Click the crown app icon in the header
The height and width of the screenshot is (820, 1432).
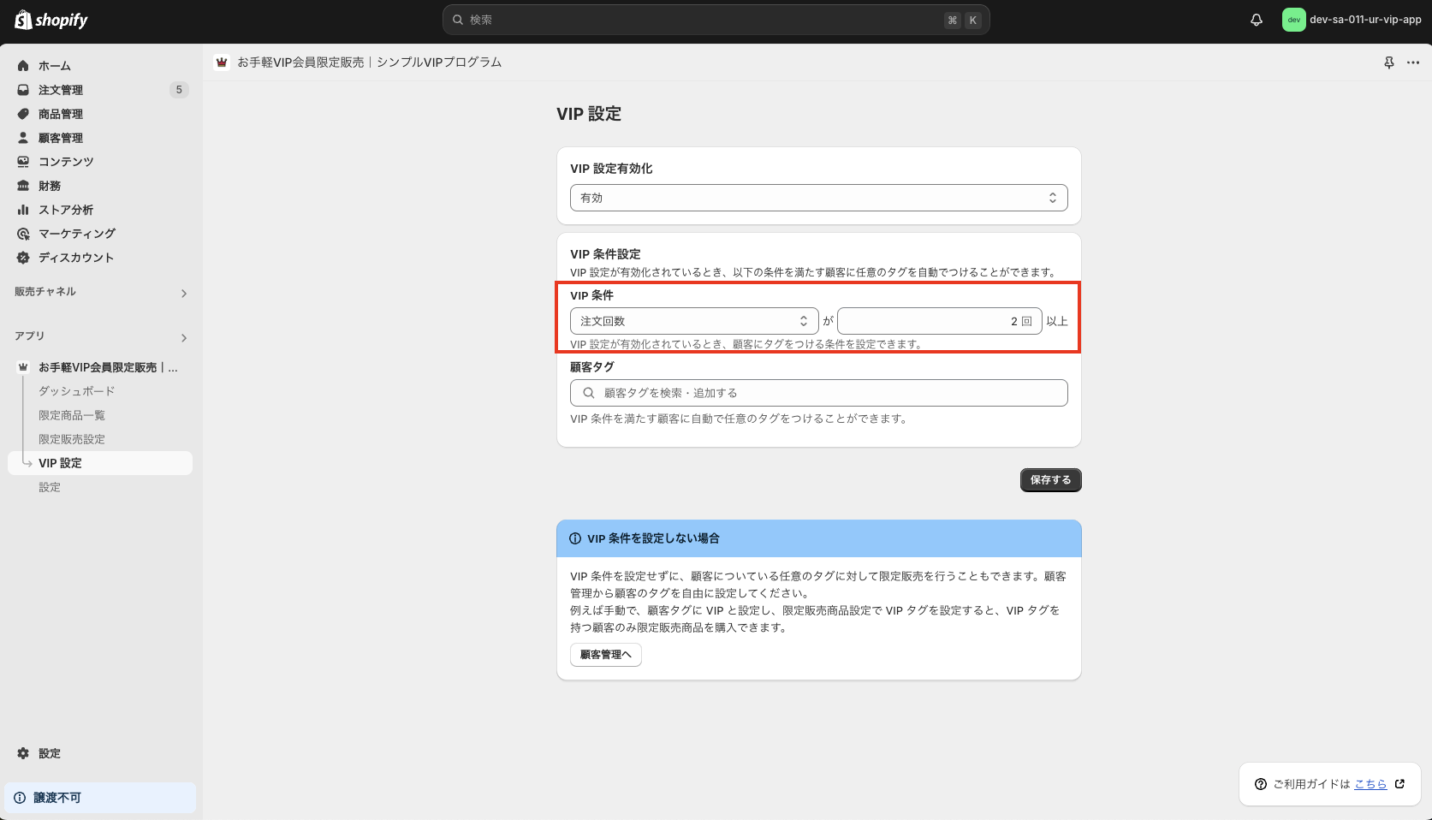[x=222, y=62]
